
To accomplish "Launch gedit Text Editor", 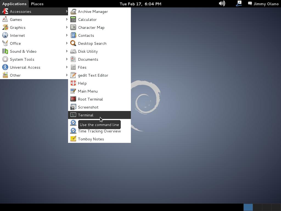I will pos(93,75).
